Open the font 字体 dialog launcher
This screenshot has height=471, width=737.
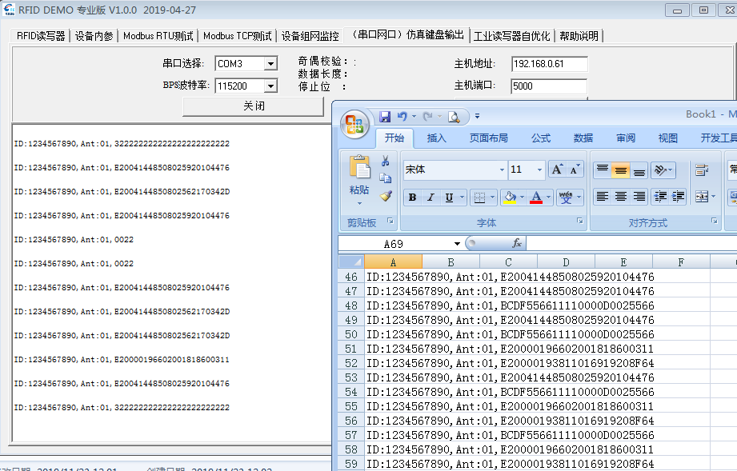pos(580,221)
